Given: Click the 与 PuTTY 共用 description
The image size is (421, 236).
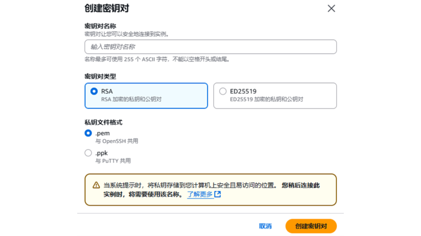Looking at the screenshot, I should pos(113,161).
